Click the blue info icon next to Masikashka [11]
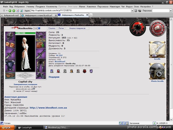The image size is (173, 130). pyautogui.click(x=39, y=28)
